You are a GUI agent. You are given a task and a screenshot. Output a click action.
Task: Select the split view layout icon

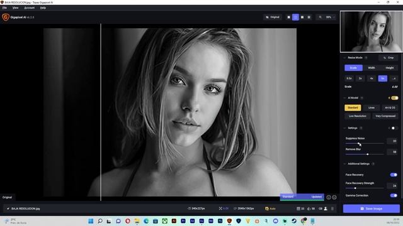[x=295, y=17]
